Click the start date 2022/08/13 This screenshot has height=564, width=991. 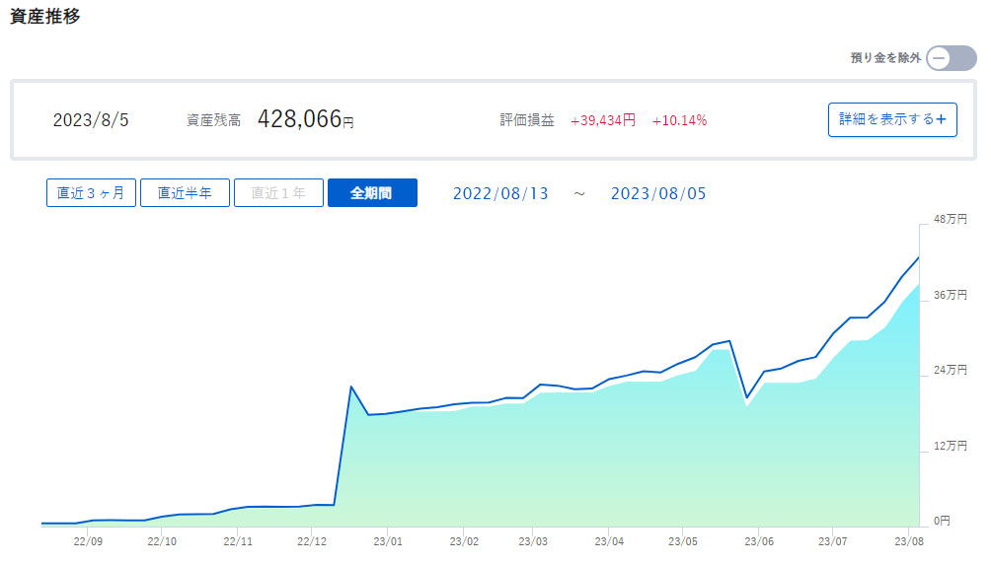point(500,193)
